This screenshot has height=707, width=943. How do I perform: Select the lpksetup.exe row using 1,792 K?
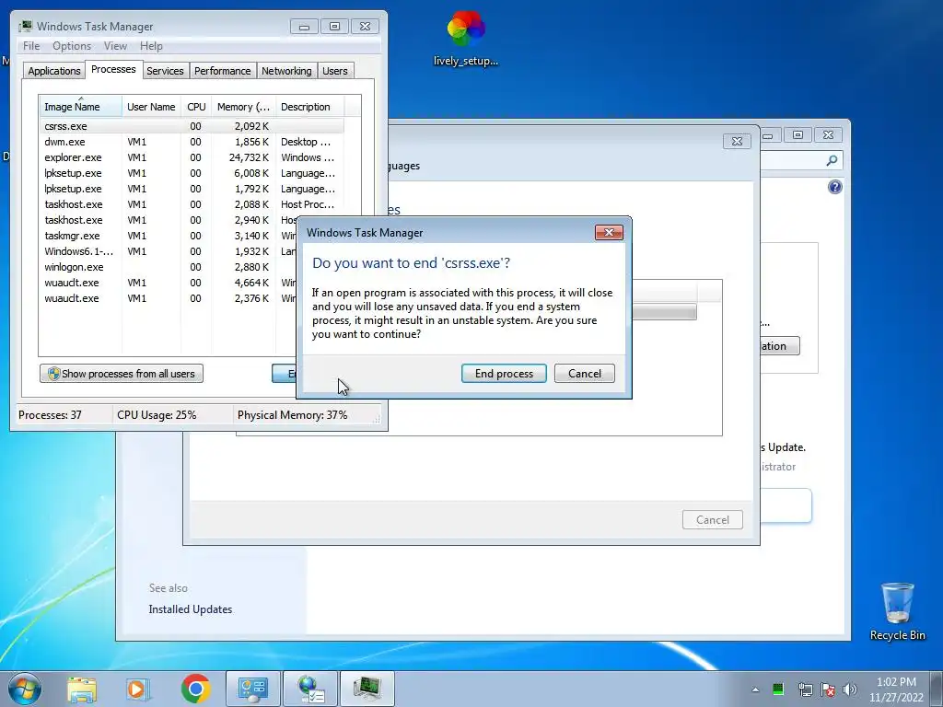192,189
